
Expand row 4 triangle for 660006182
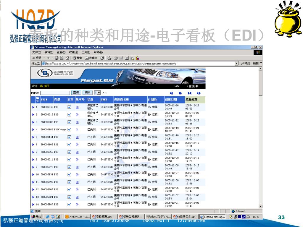pyautogui.click(x=33, y=130)
